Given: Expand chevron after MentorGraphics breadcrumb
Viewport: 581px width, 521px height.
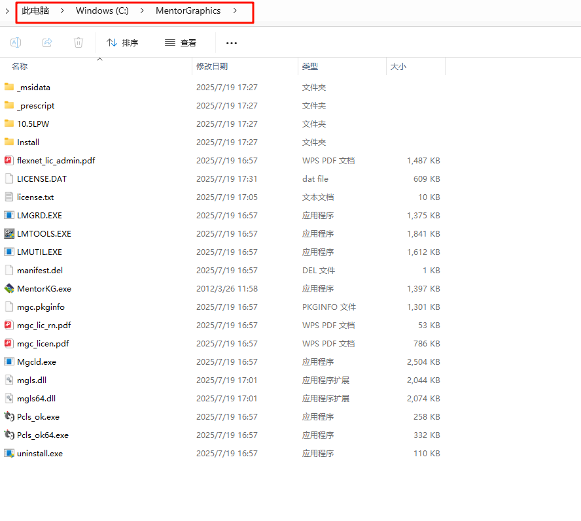Looking at the screenshot, I should click(x=235, y=10).
